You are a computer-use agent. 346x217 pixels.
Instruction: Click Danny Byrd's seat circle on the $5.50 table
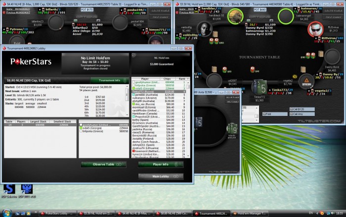(332, 56)
